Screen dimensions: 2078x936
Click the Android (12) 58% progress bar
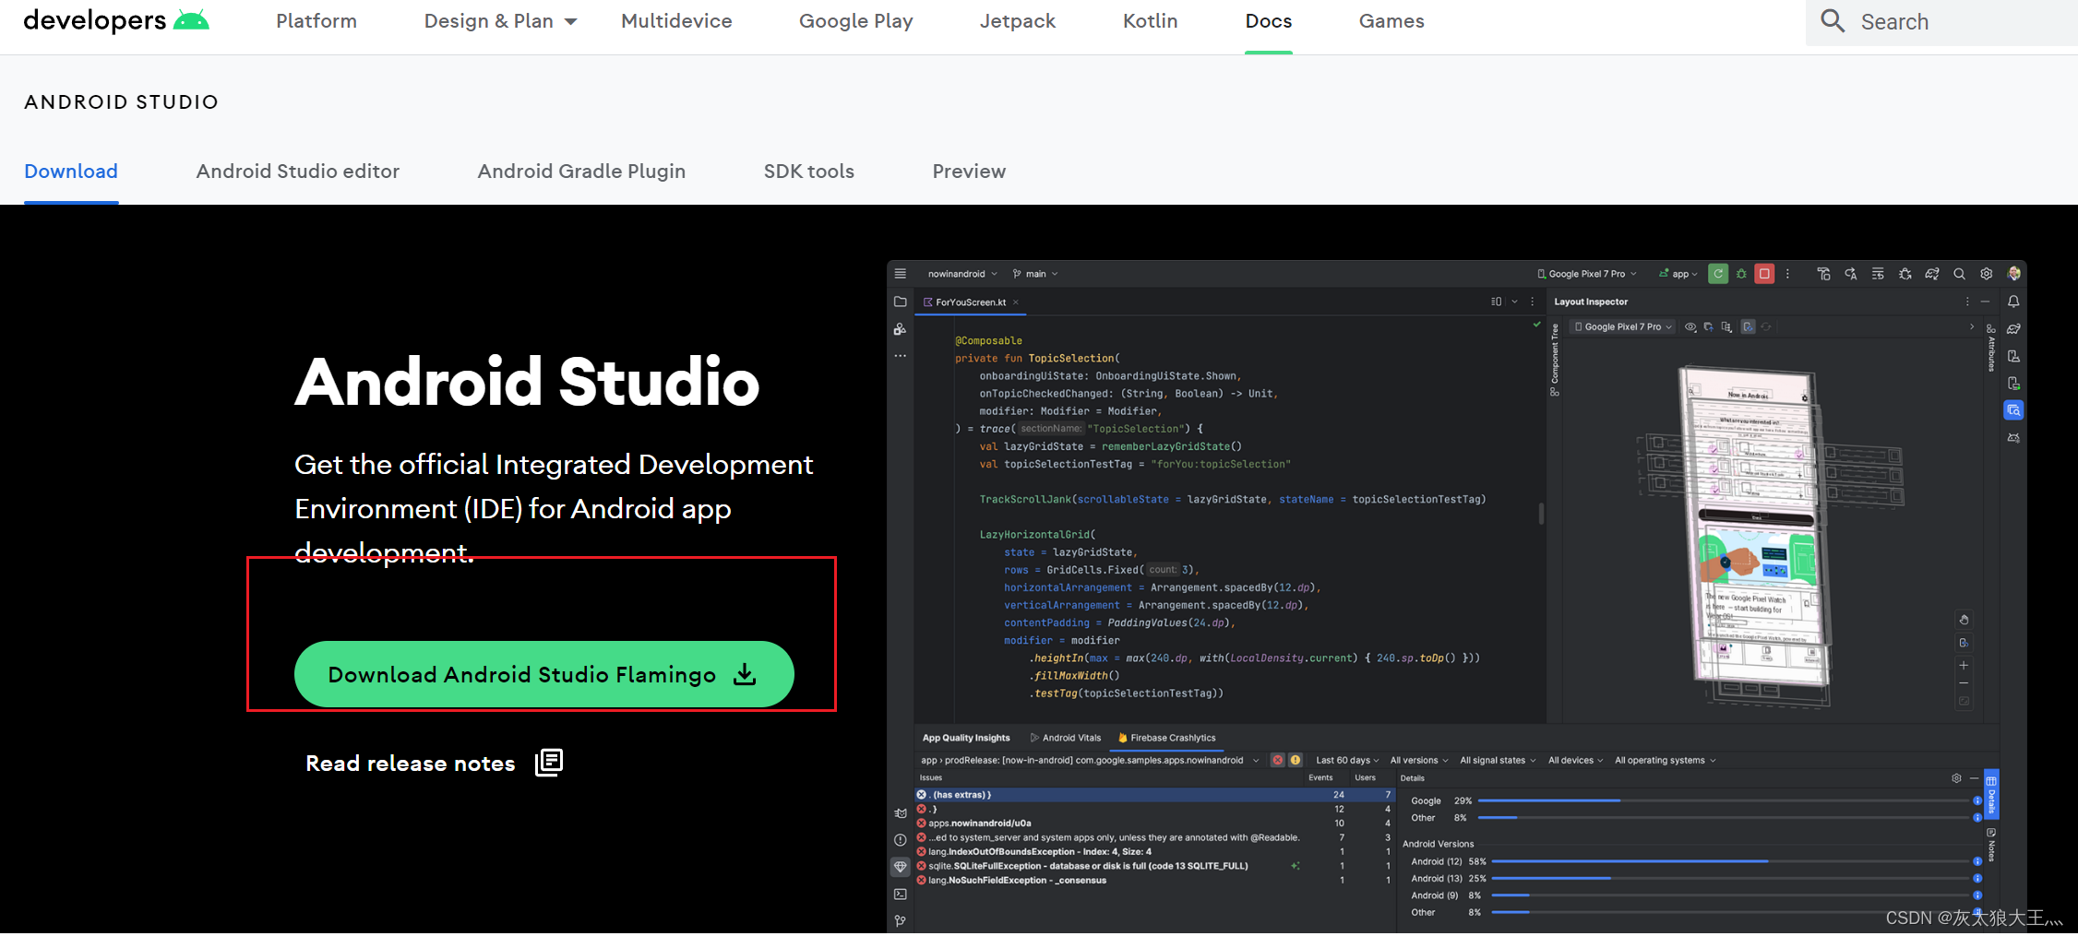click(x=1729, y=861)
